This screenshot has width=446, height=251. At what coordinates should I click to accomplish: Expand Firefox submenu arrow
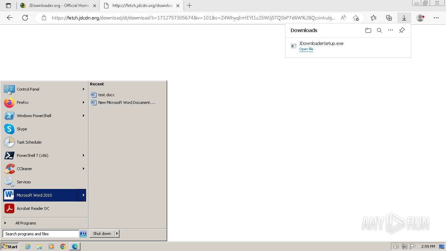pyautogui.click(x=83, y=102)
